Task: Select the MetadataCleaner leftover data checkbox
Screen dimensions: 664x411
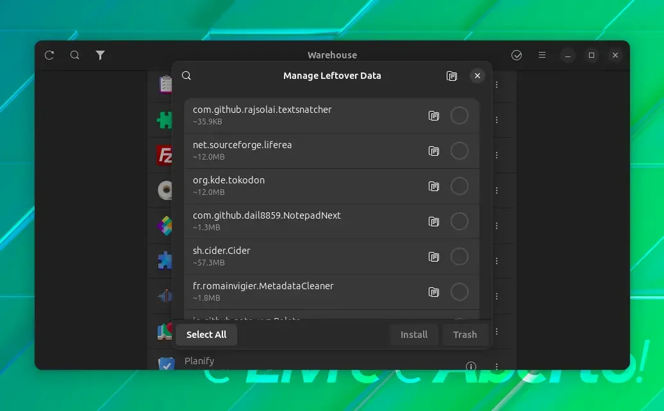Action: (x=460, y=292)
